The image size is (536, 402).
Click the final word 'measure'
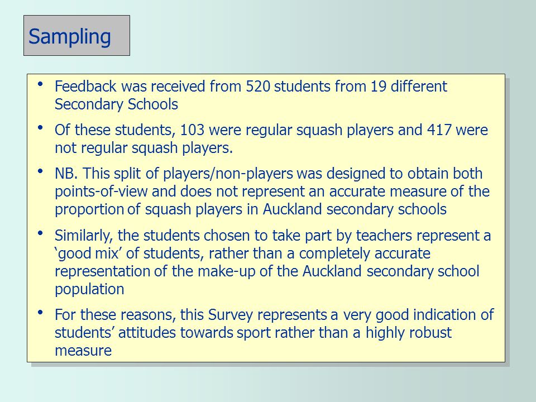click(83, 351)
